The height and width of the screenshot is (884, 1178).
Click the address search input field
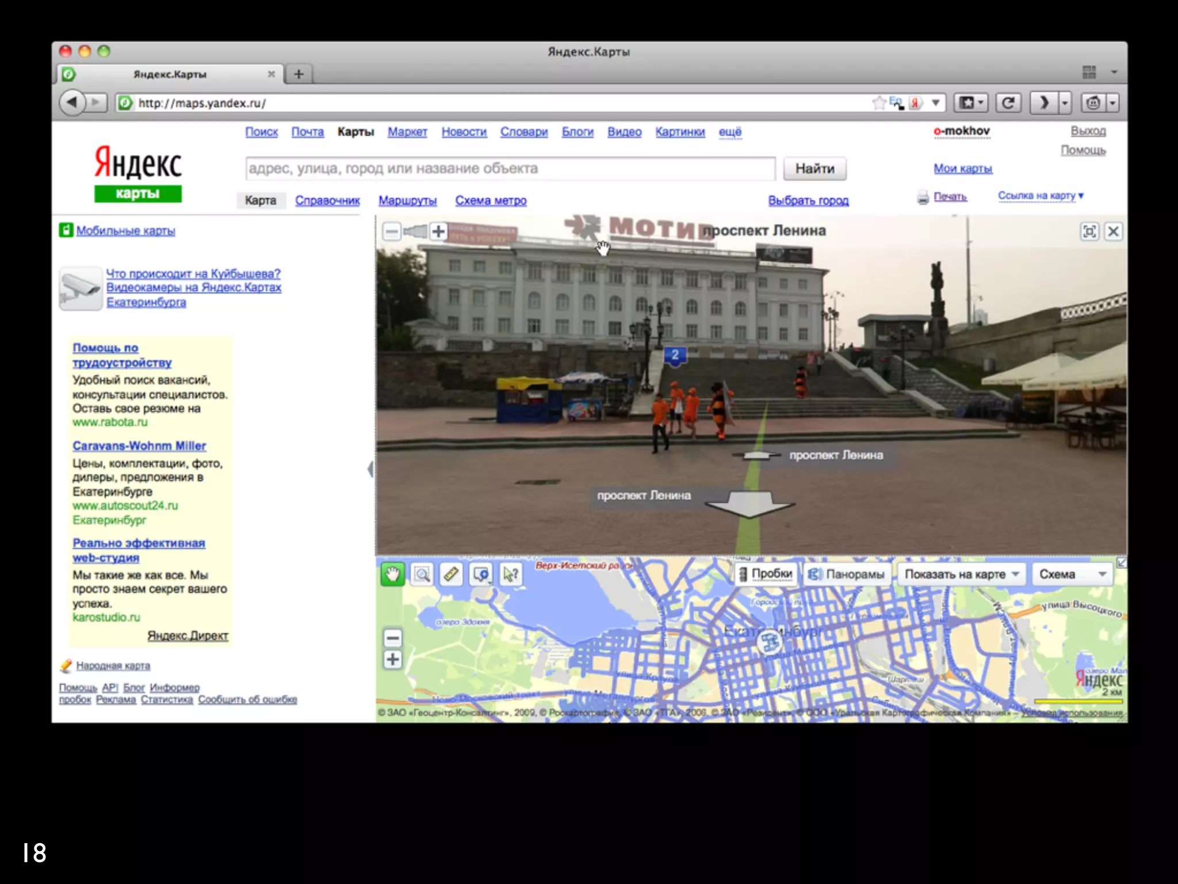[510, 169]
